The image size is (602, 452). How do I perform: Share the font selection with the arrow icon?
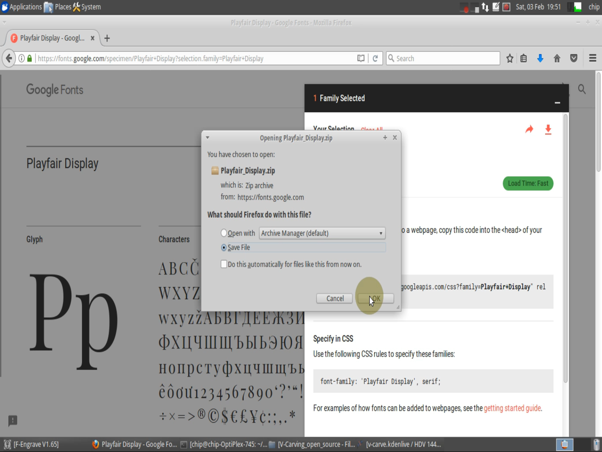[x=529, y=129]
